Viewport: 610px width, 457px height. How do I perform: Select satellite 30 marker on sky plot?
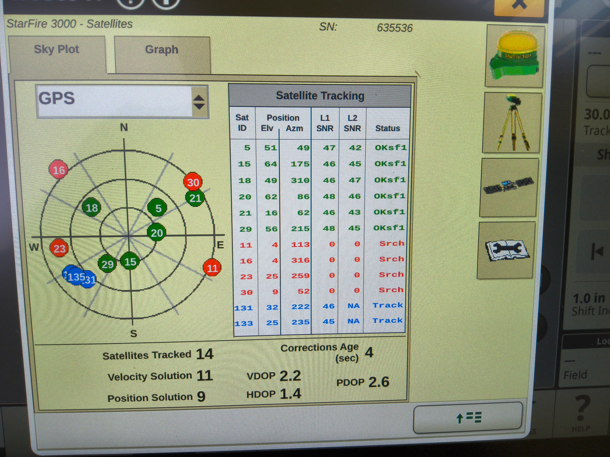(193, 182)
